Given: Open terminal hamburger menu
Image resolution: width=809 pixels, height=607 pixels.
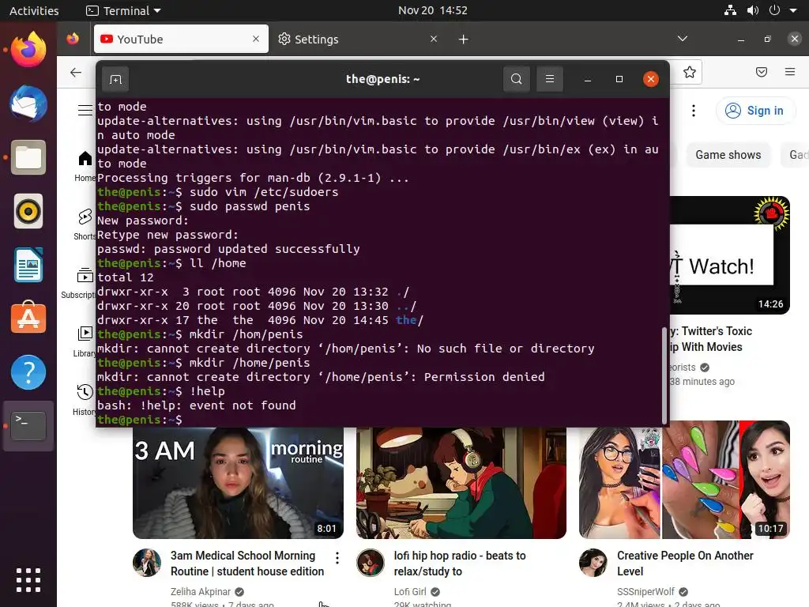Looking at the screenshot, I should 550,79.
